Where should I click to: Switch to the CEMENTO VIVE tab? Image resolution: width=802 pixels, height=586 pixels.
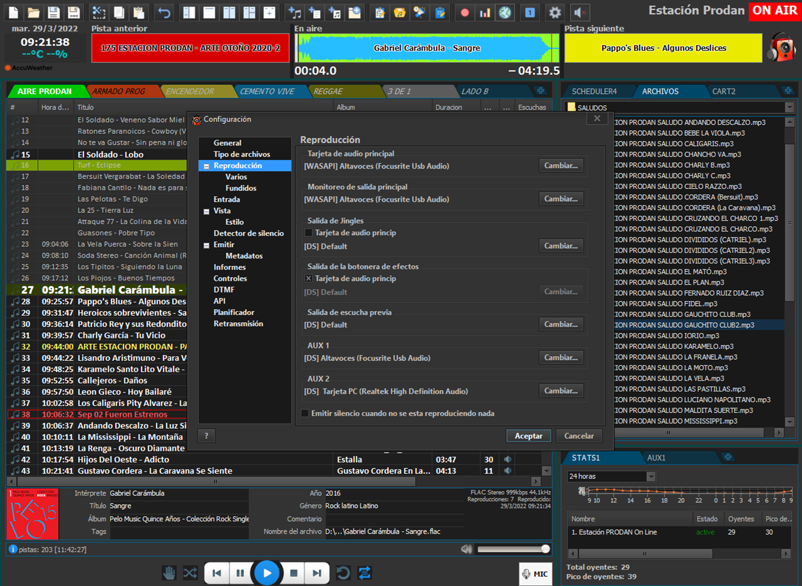click(x=267, y=92)
